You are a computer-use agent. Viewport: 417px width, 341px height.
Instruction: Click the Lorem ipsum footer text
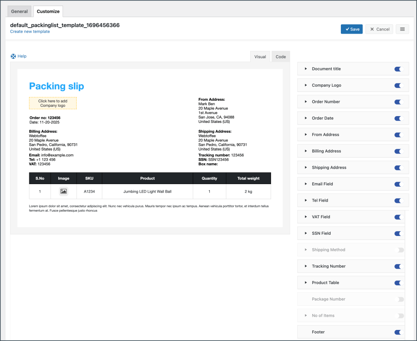click(x=149, y=208)
